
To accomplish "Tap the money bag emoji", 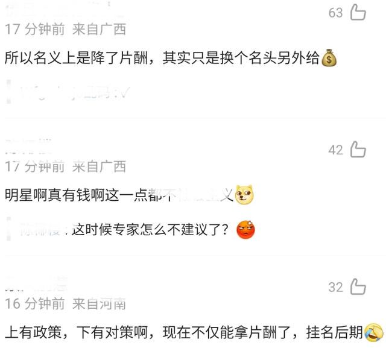I will (329, 58).
